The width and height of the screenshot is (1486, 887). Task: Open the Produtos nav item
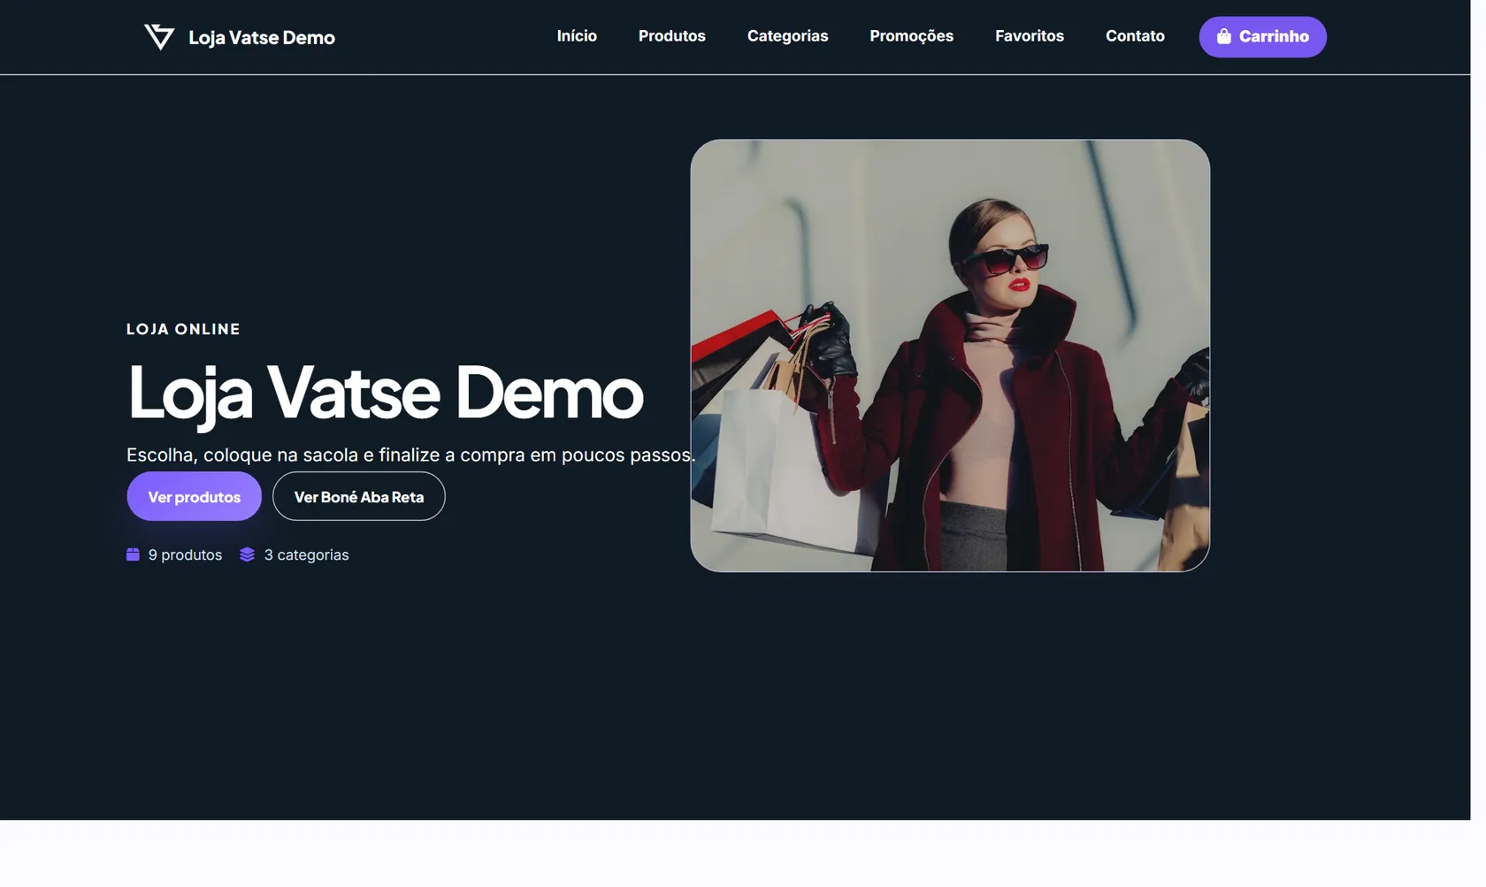(x=672, y=36)
